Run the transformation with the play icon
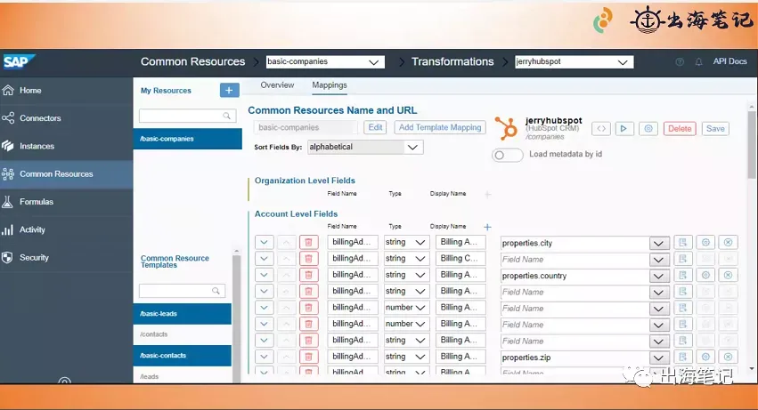This screenshot has height=410, width=758. tap(624, 128)
